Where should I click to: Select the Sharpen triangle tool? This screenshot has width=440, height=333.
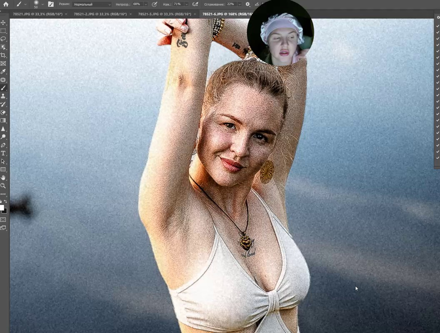(3, 129)
